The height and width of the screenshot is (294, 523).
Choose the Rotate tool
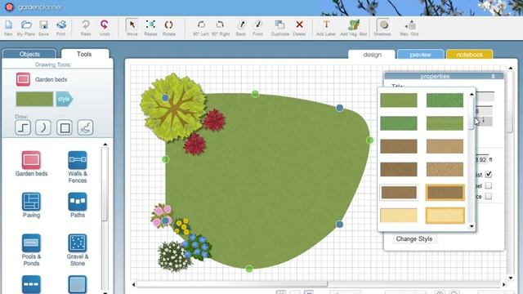169,28
